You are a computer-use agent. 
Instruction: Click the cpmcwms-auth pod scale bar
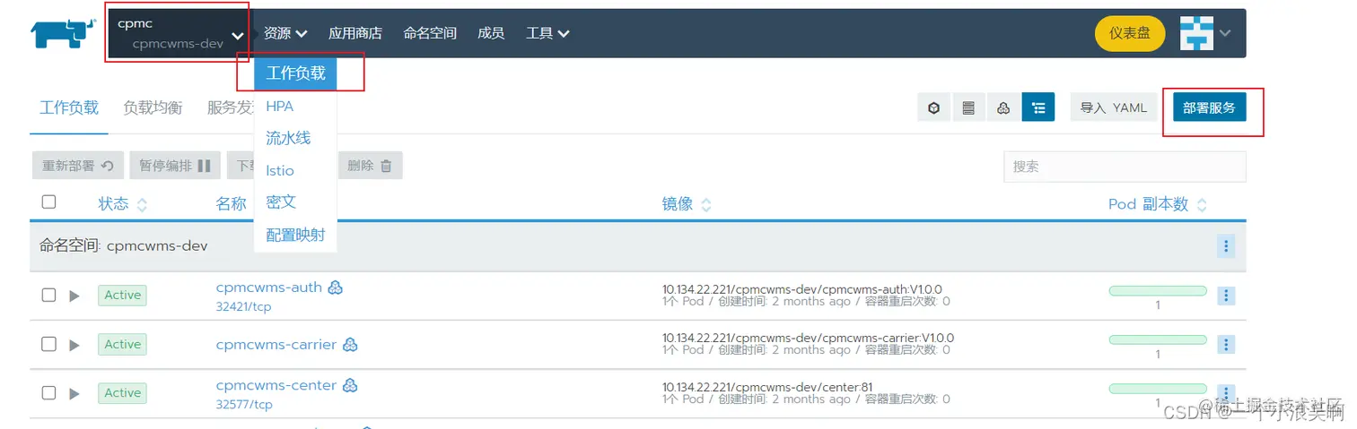(1158, 291)
